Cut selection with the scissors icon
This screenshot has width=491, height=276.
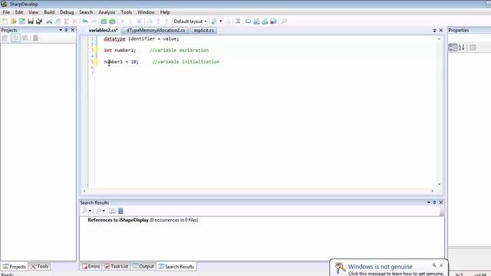49,21
